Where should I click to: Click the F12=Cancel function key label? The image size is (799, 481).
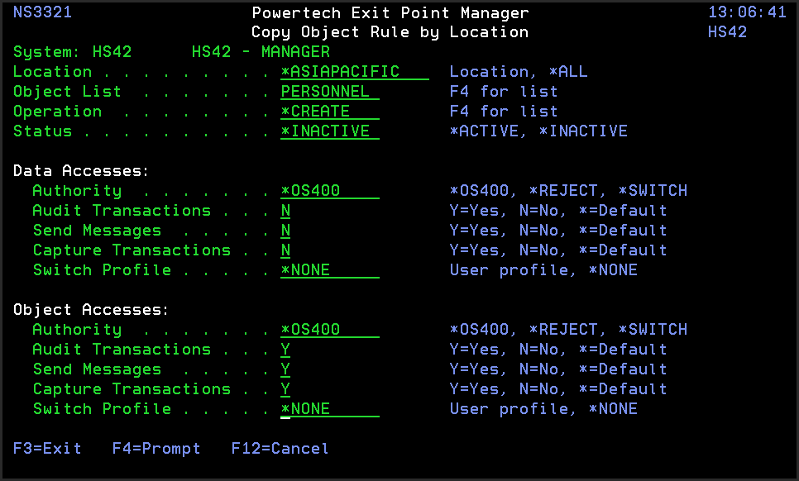(280, 449)
